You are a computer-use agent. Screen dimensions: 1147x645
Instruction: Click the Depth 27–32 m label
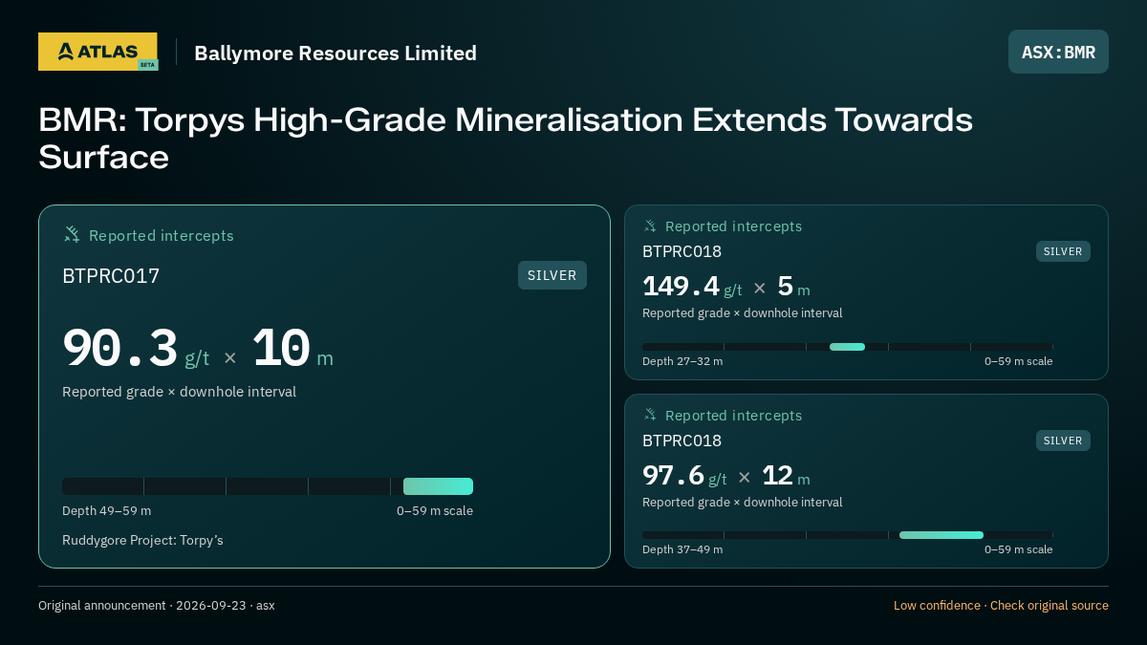(x=682, y=361)
